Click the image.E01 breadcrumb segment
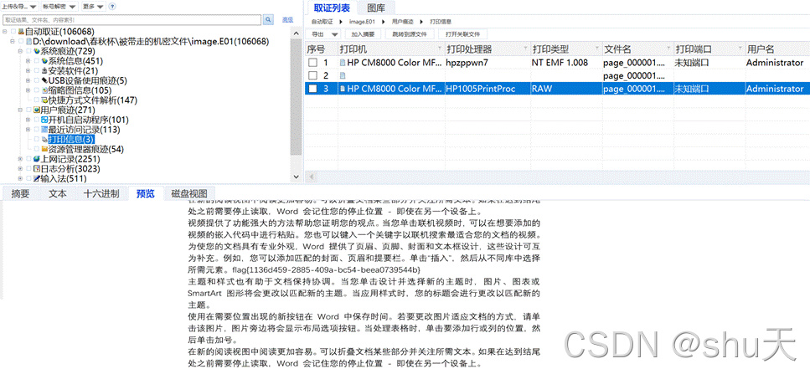This screenshot has width=810, height=369. [361, 22]
